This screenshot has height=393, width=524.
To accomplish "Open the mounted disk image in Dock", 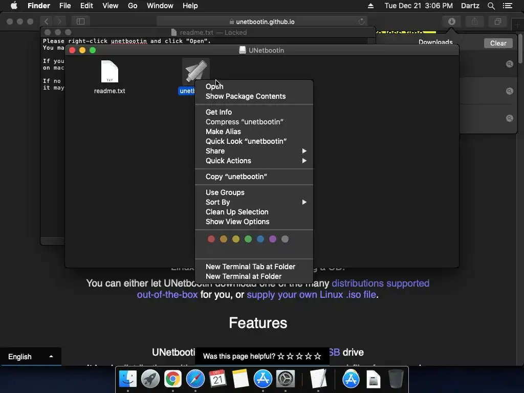I will click(x=373, y=379).
